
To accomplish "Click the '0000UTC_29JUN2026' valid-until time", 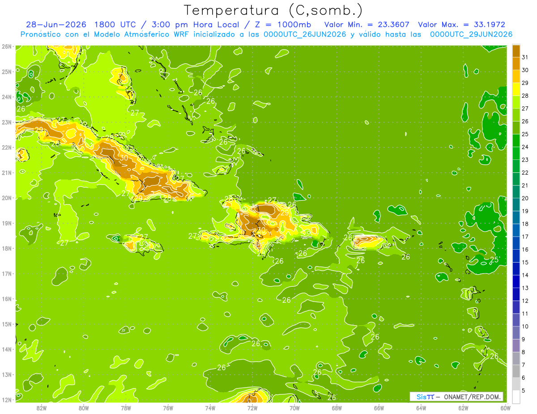I will (471, 34).
